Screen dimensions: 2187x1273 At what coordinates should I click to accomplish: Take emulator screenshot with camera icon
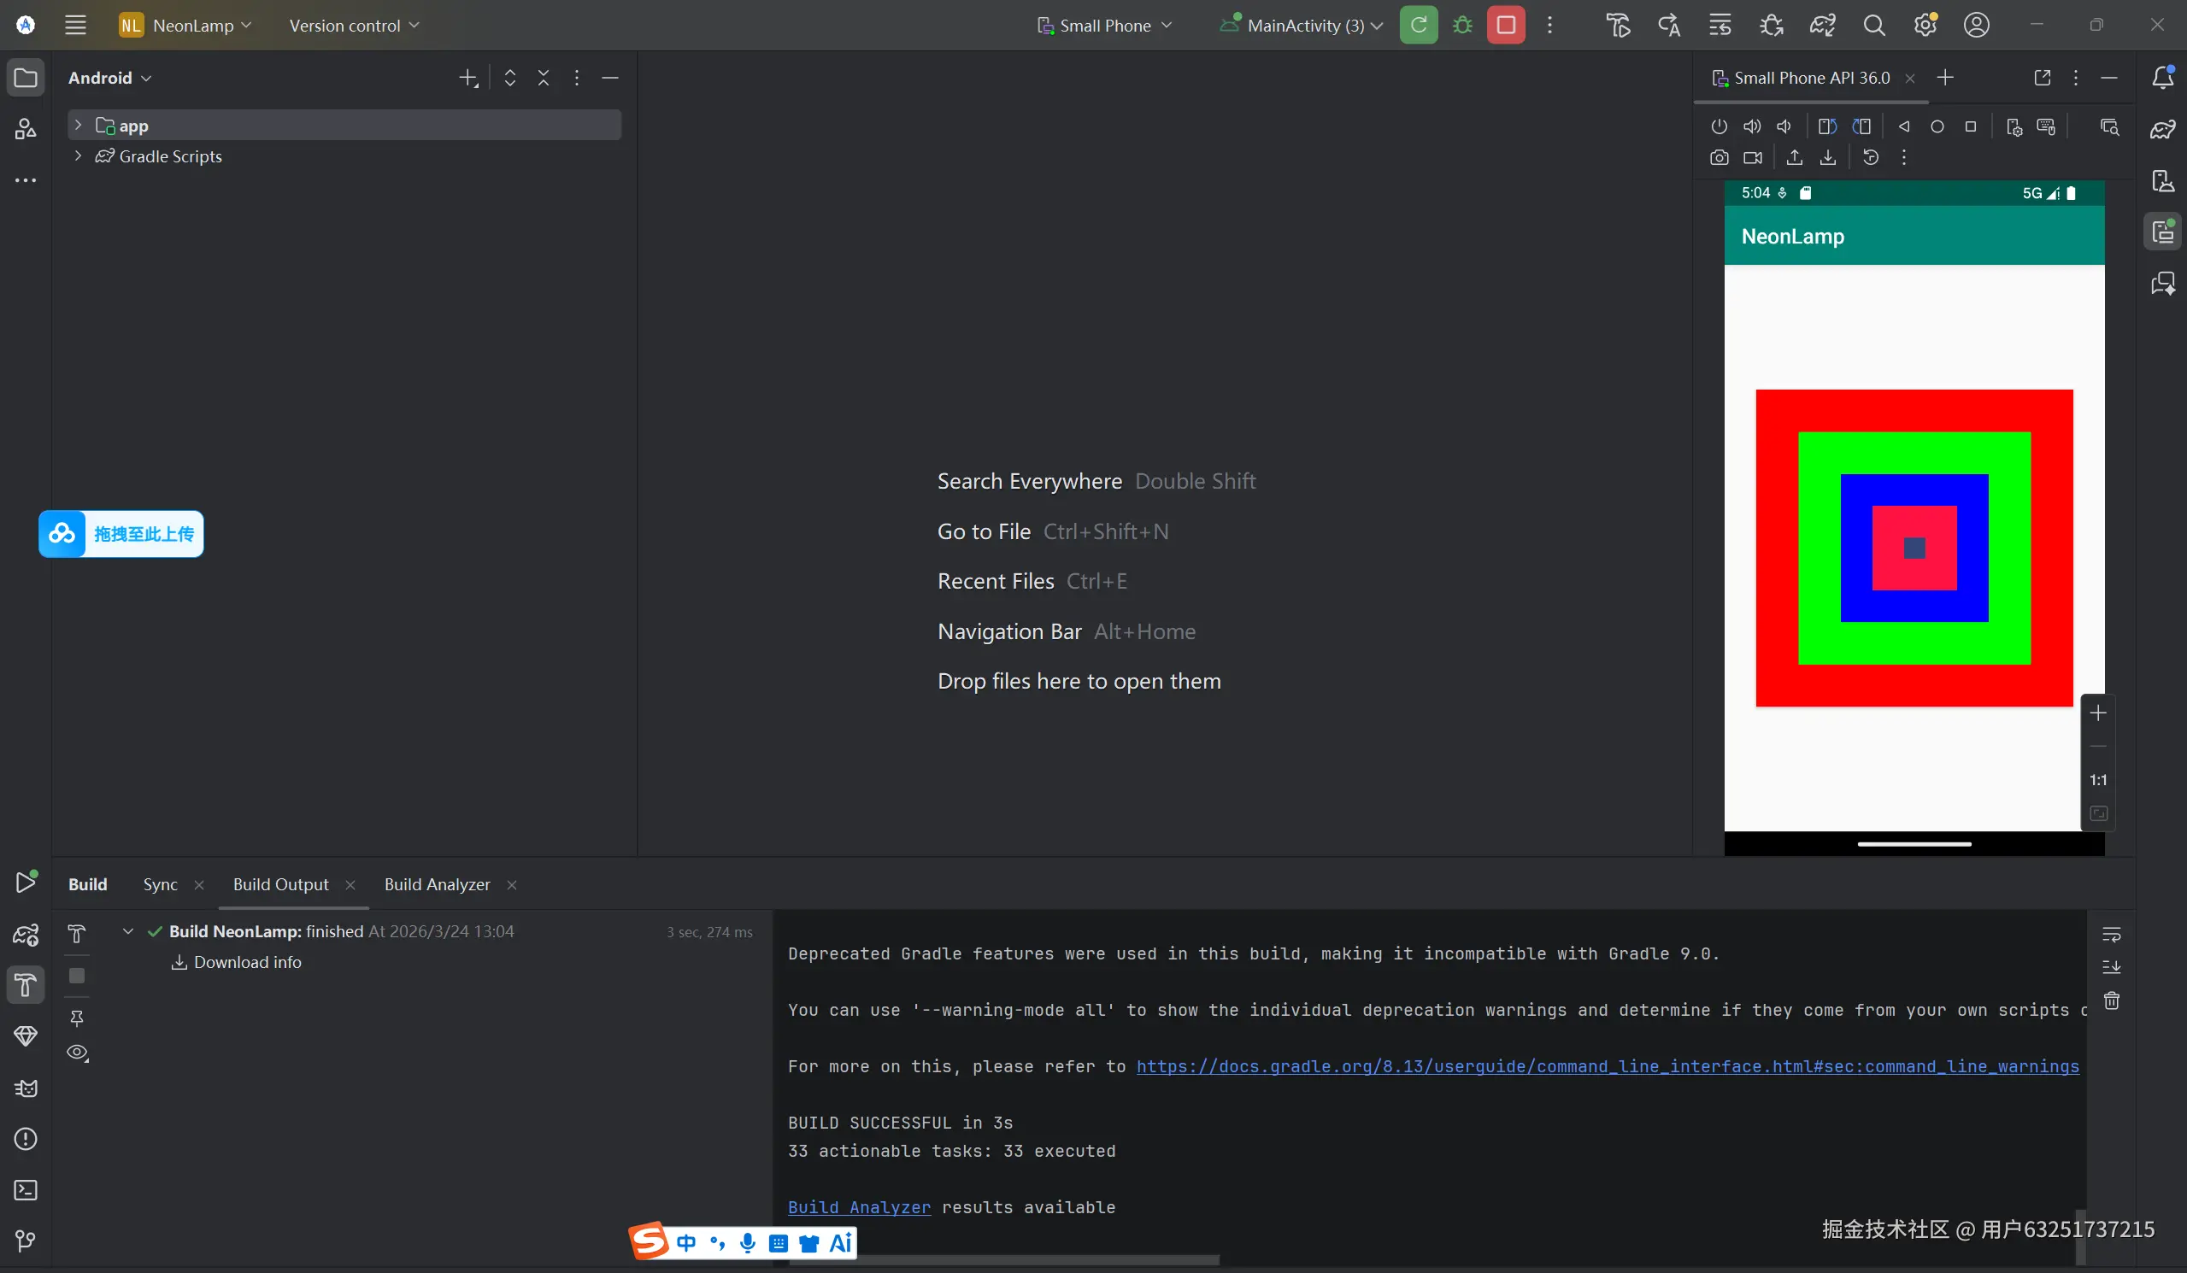(1719, 158)
